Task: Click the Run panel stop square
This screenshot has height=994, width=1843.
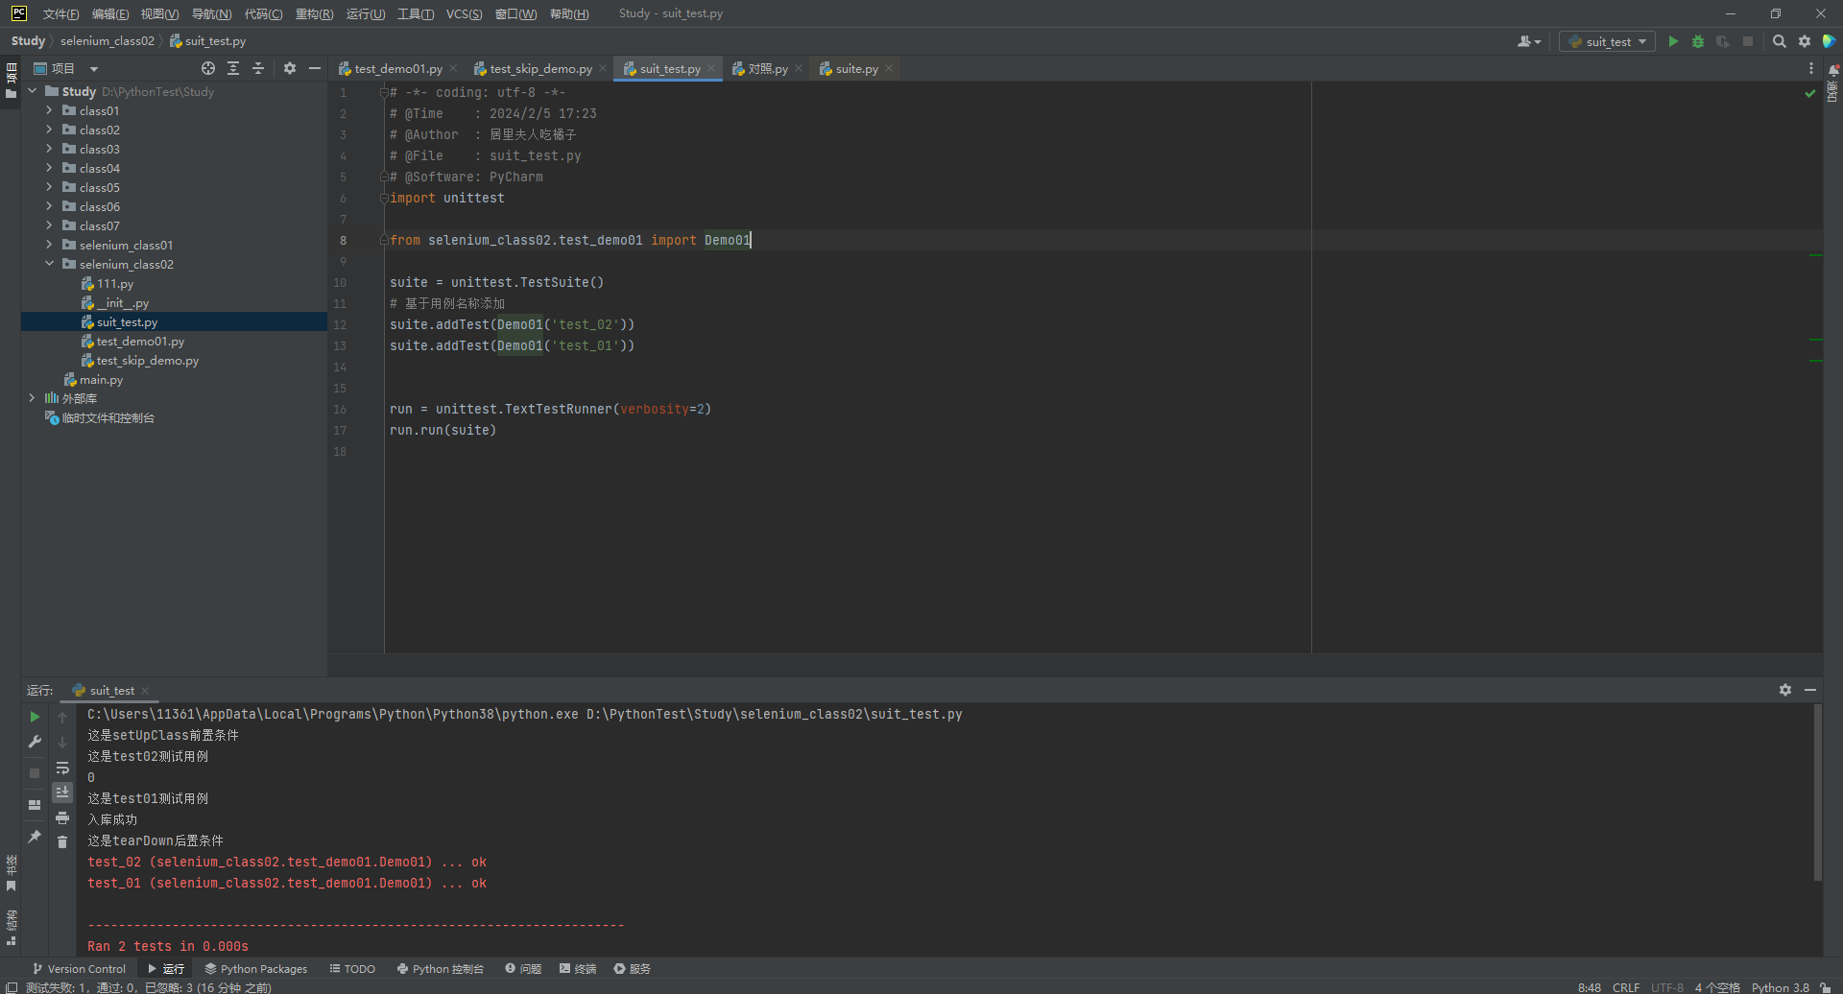Action: [35, 773]
